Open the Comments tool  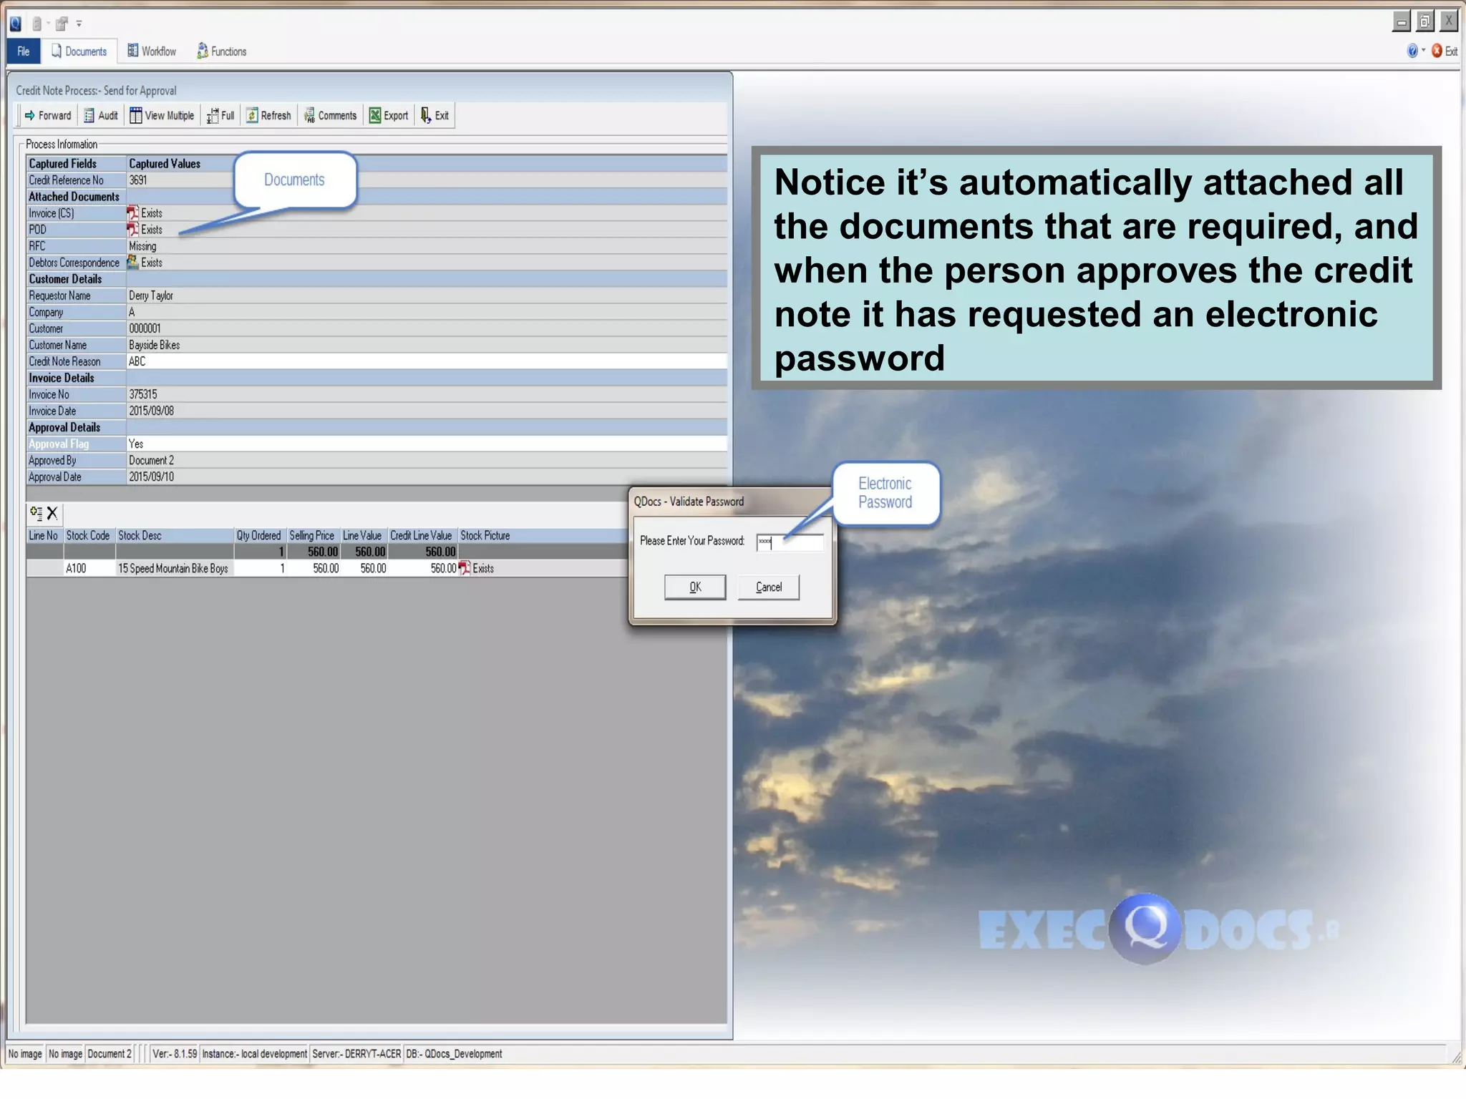coord(331,116)
